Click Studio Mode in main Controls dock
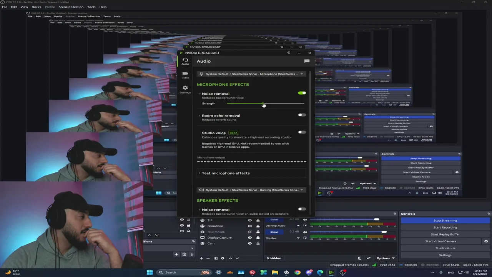Viewport: 492px width, 277px height. coord(445,248)
